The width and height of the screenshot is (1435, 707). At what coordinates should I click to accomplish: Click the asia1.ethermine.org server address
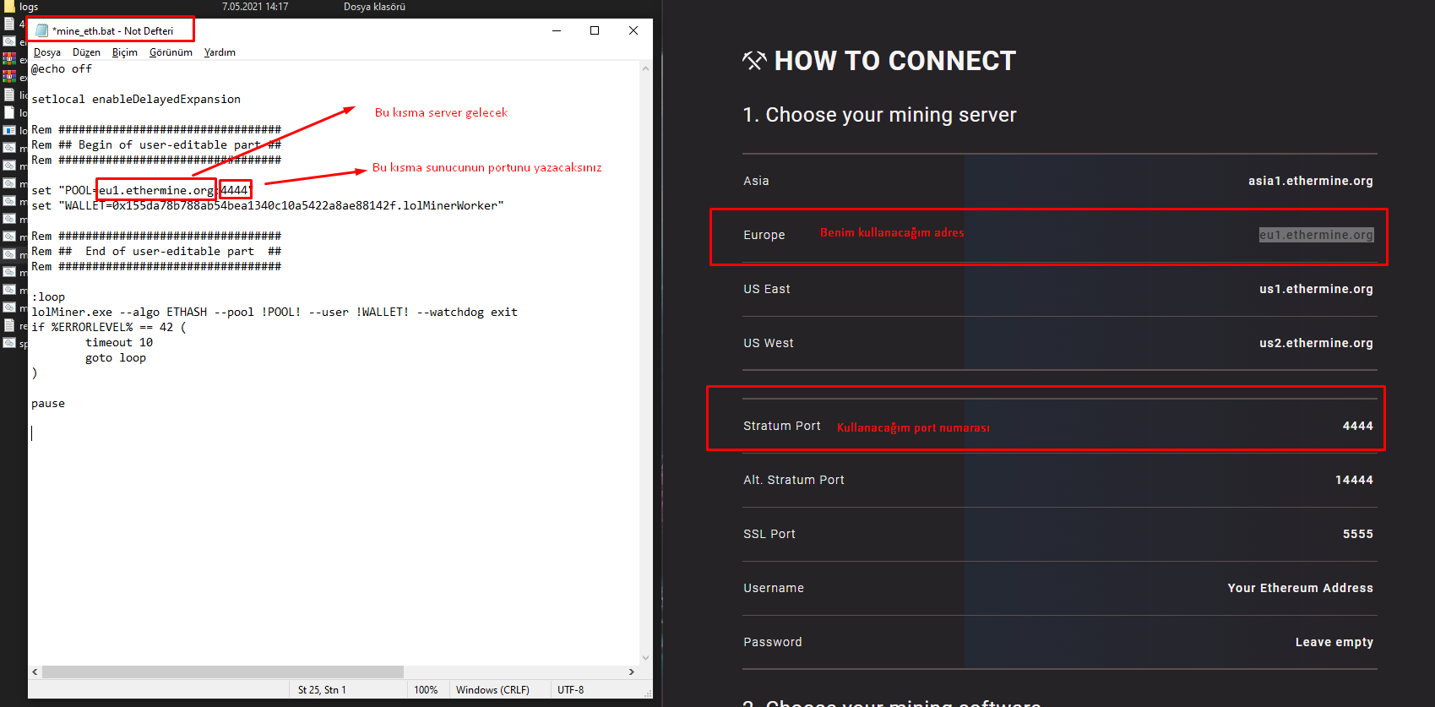pyautogui.click(x=1310, y=181)
